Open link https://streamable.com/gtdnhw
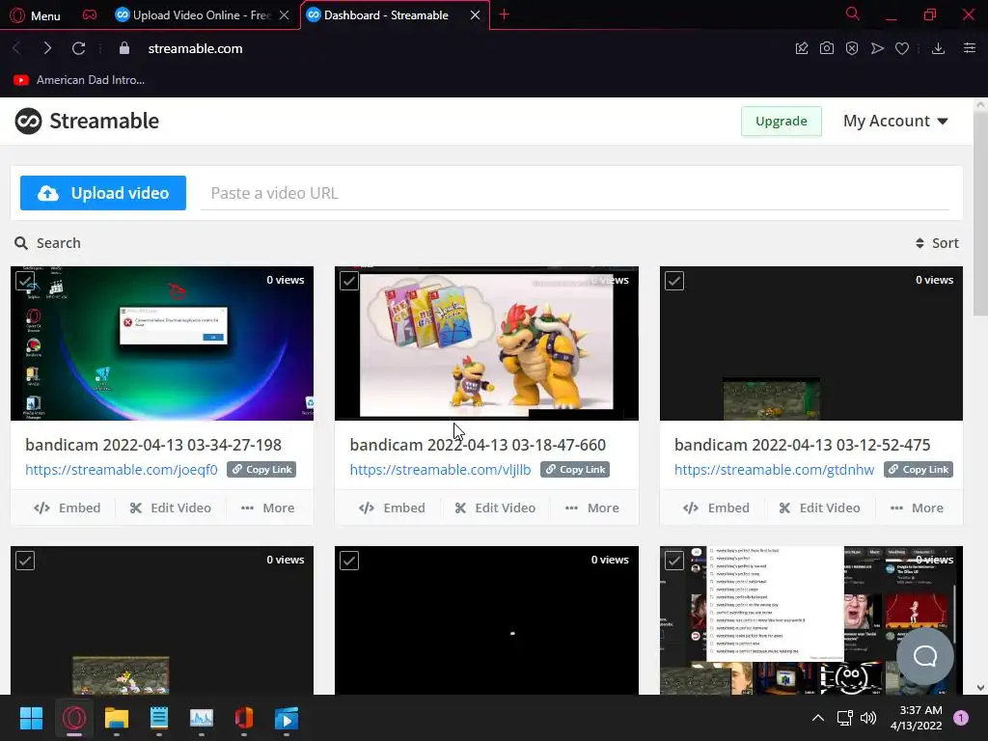988x741 pixels. (x=774, y=470)
